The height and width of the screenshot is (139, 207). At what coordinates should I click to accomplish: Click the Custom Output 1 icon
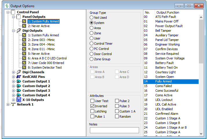[x=19, y=81]
